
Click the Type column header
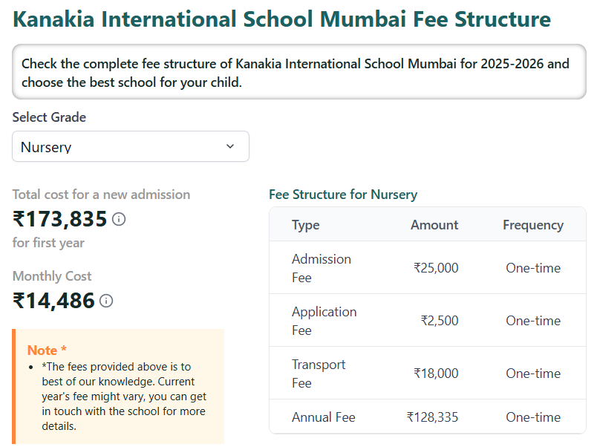pyautogui.click(x=305, y=225)
